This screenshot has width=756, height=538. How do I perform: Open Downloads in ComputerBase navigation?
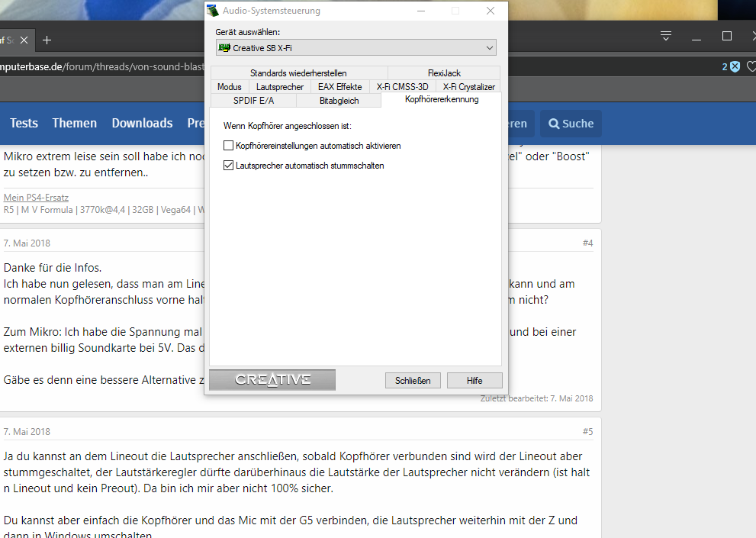tap(142, 123)
